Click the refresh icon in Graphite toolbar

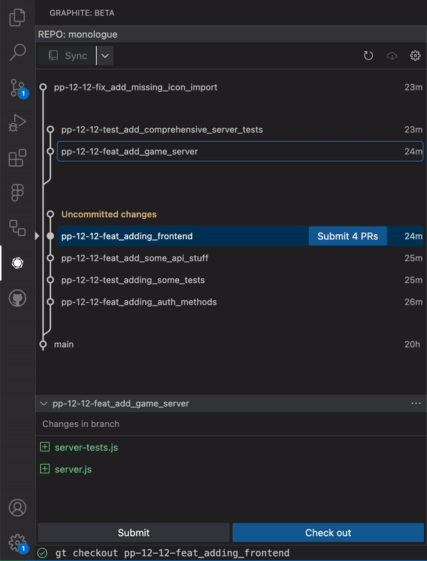tap(369, 56)
